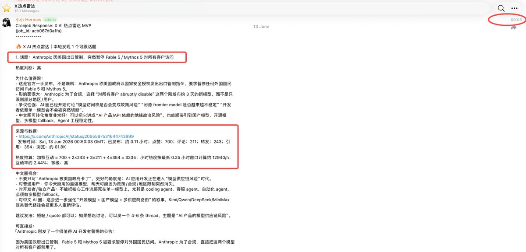Click the 13 June date label

[x=261, y=27]
